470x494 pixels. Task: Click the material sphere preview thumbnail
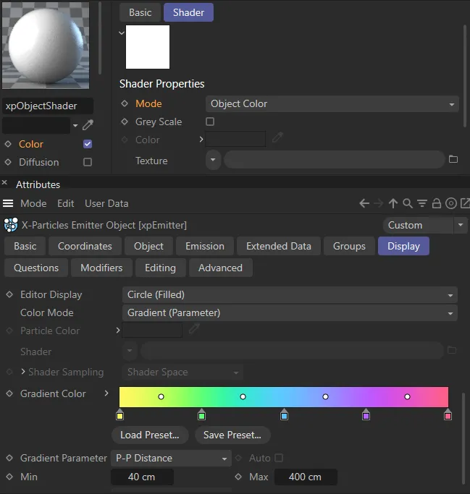(46, 46)
